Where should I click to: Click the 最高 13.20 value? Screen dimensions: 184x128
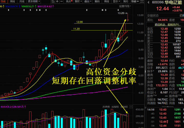click(x=164, y=75)
